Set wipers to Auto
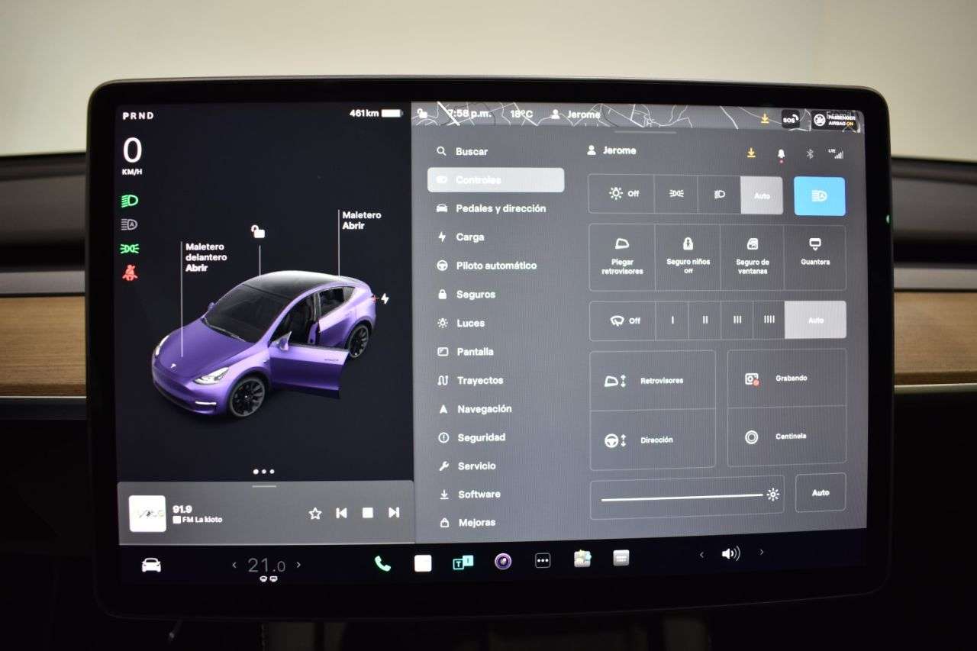This screenshot has height=651, width=977. [x=814, y=320]
